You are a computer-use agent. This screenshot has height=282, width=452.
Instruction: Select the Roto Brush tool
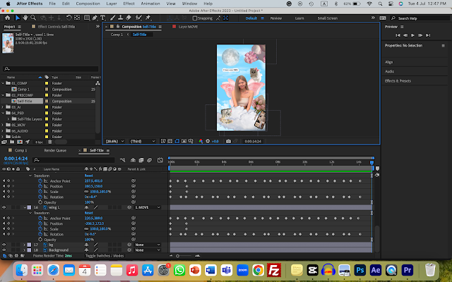point(138,18)
